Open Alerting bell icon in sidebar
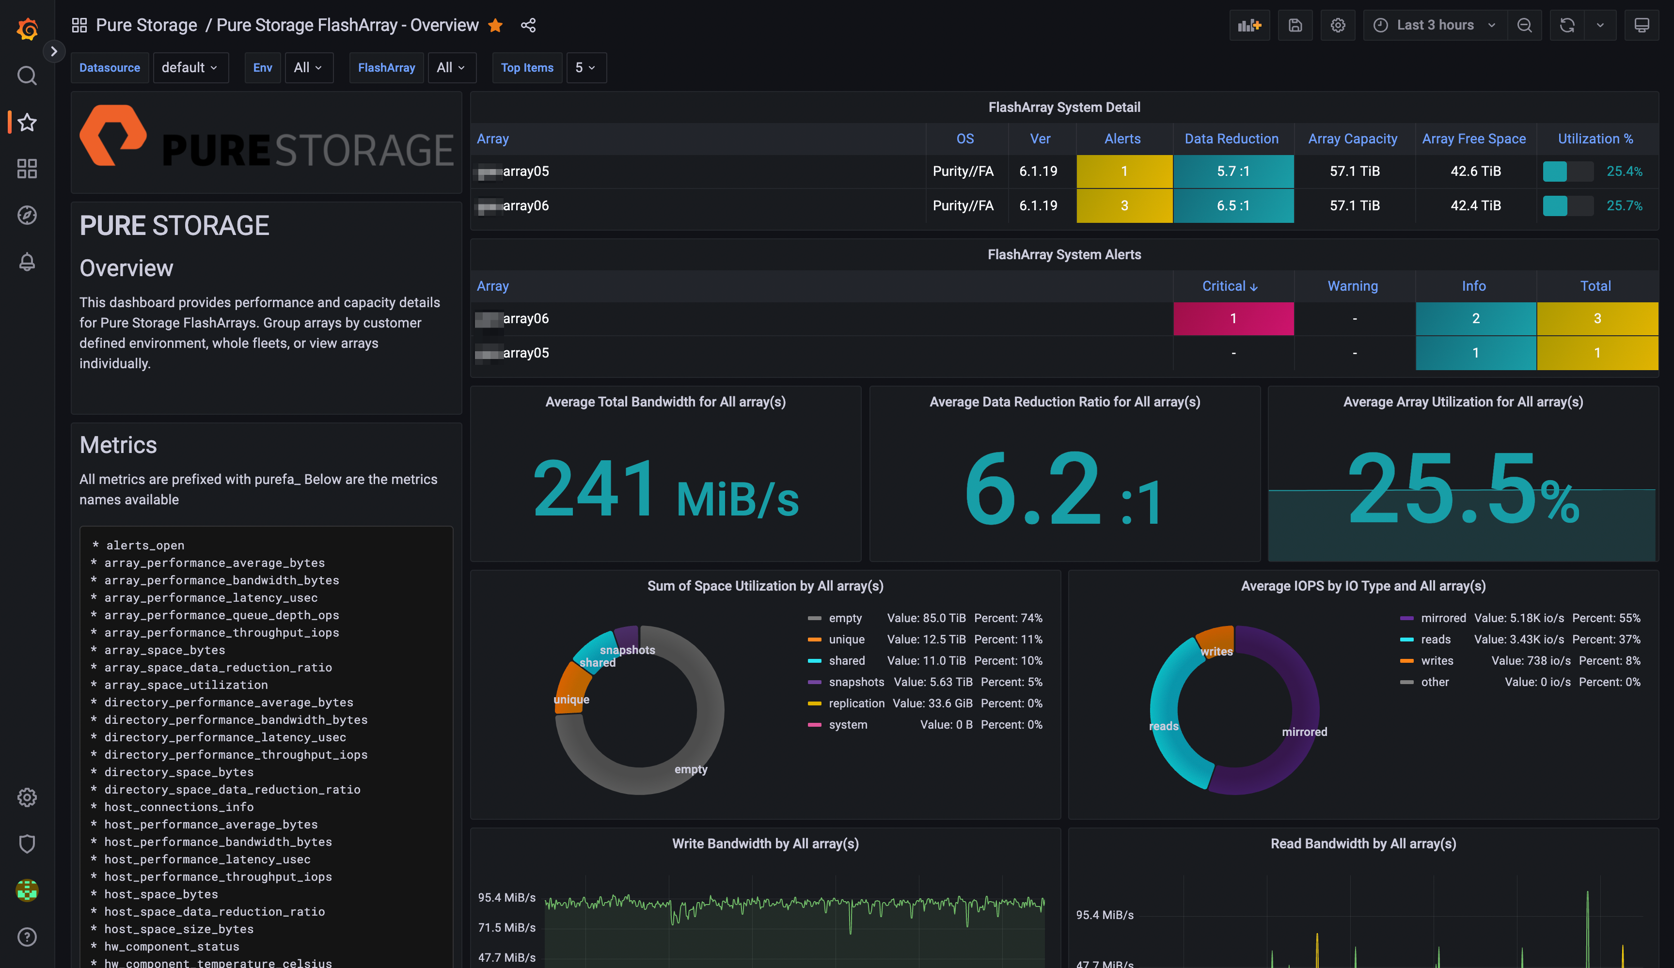Viewport: 1674px width, 968px height. pyautogui.click(x=27, y=262)
